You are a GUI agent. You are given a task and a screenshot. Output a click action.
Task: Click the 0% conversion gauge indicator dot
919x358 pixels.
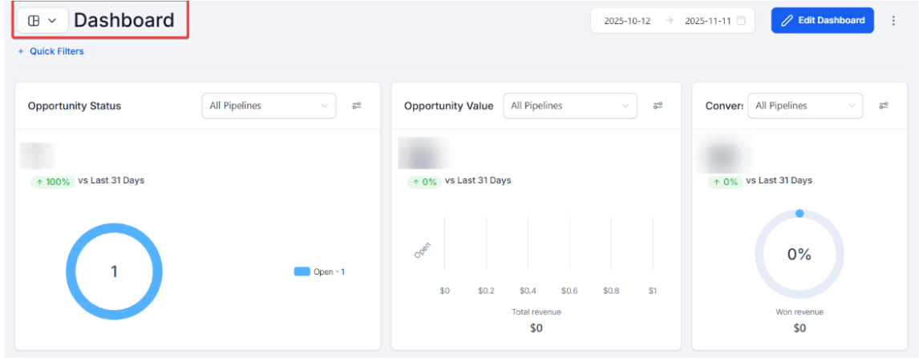pos(800,214)
